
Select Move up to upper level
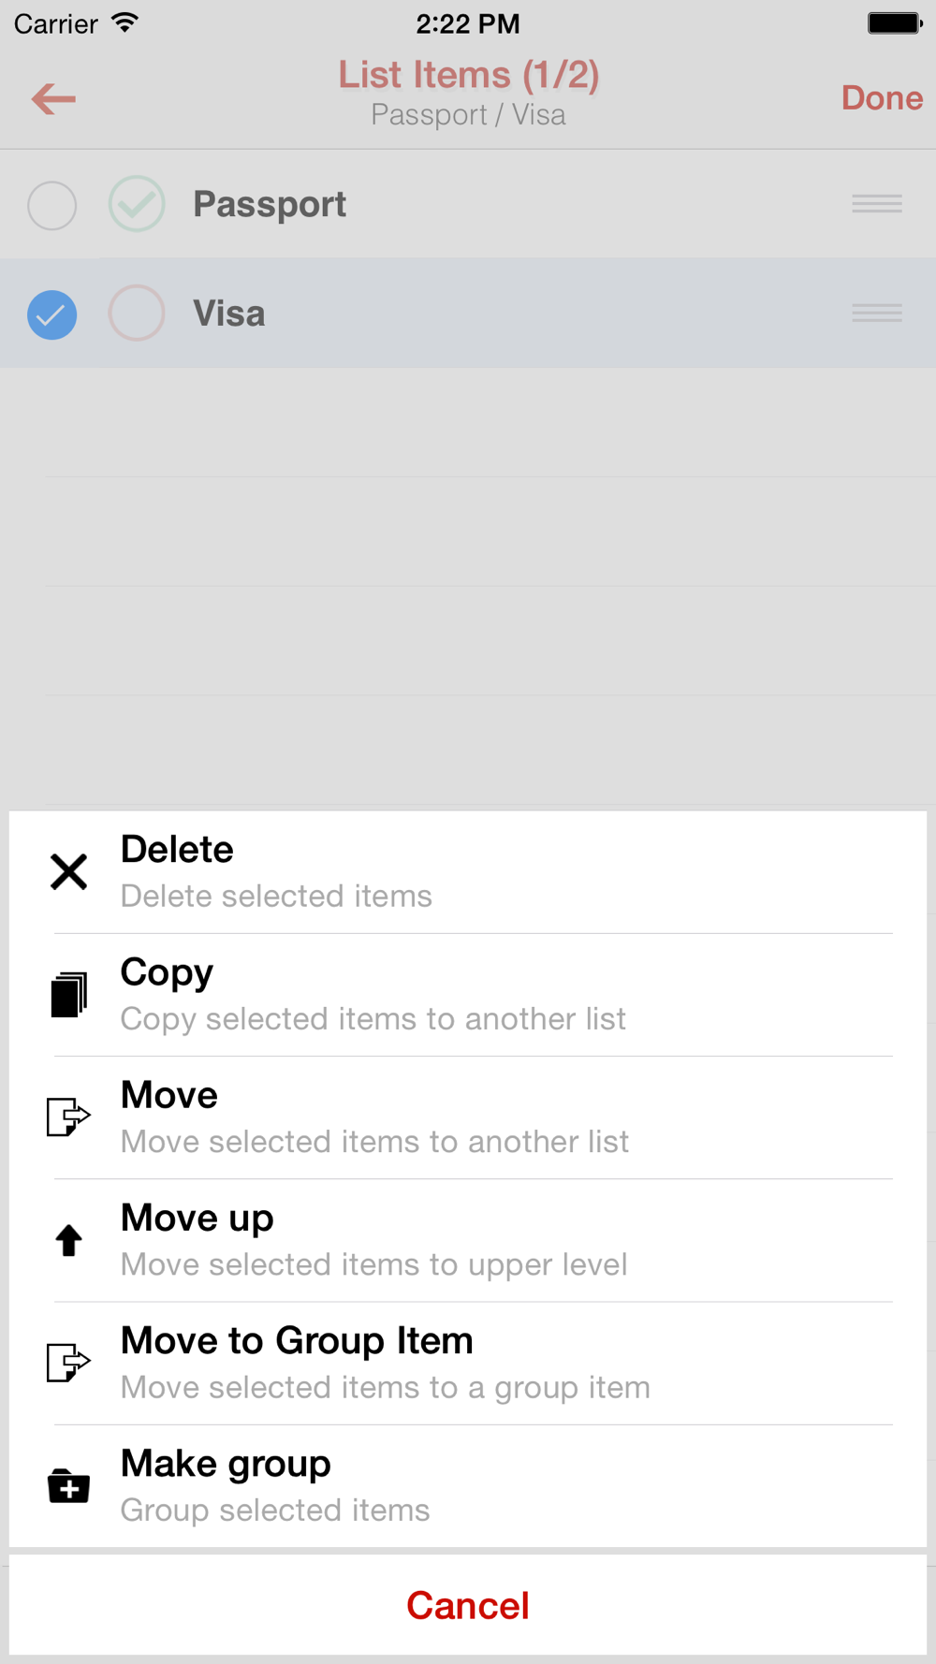(468, 1240)
